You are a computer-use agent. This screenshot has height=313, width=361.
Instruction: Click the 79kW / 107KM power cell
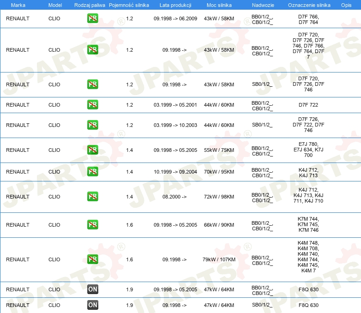[x=219, y=259]
